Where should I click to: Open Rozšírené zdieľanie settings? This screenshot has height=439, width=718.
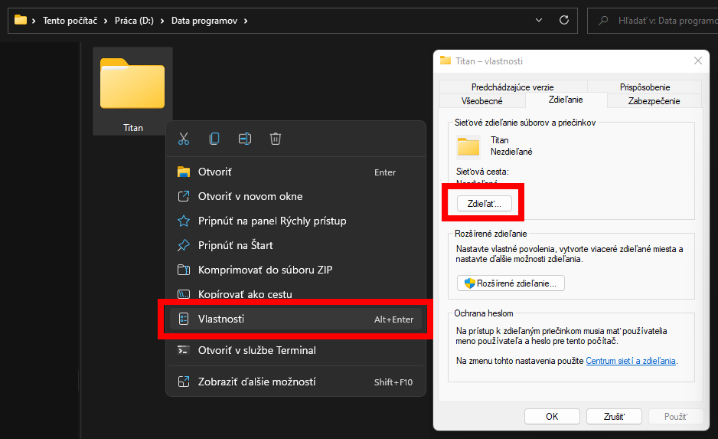click(x=511, y=283)
